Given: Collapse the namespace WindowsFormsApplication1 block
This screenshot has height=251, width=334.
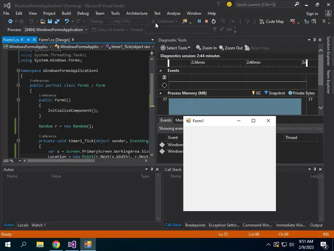Looking at the screenshot, I should tap(18, 71).
